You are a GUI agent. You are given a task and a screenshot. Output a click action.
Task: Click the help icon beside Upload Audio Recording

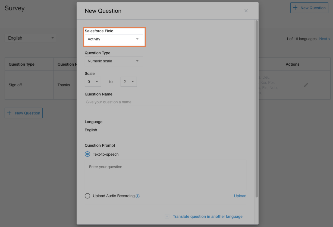[x=138, y=196]
